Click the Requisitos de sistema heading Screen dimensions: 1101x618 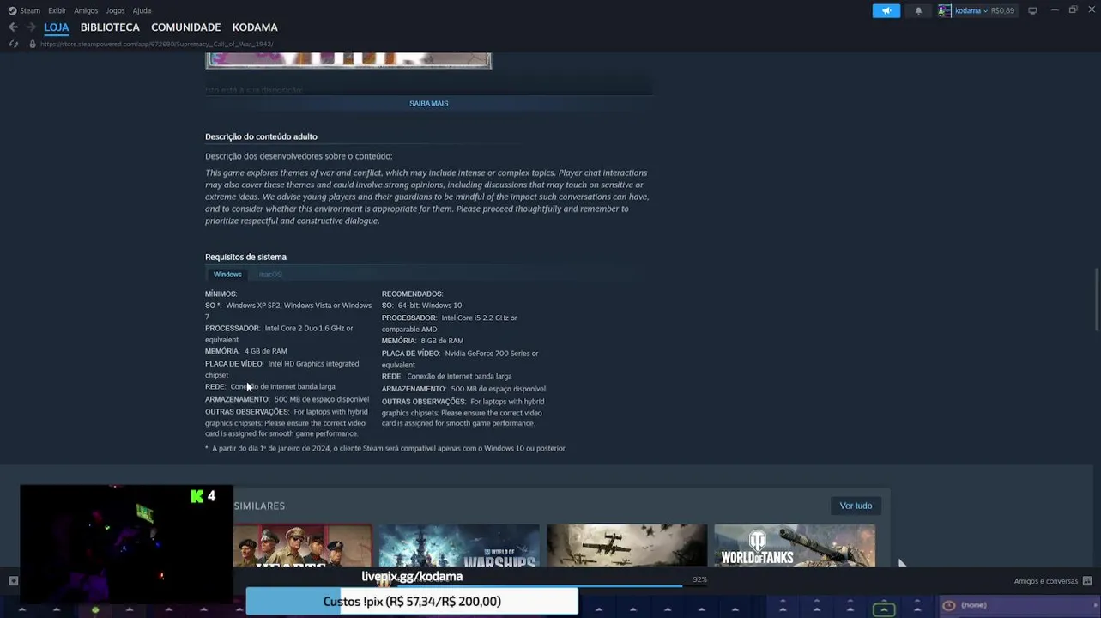point(245,257)
